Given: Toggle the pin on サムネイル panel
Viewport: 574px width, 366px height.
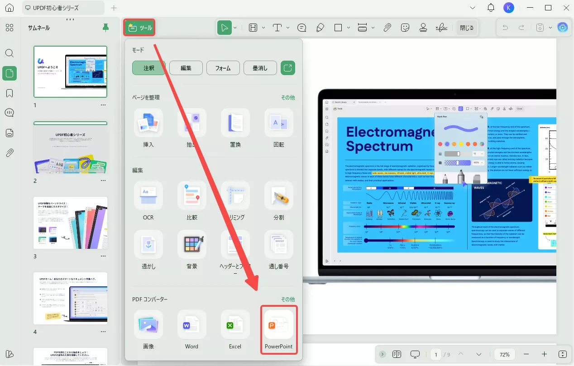Looking at the screenshot, I should pos(105,28).
